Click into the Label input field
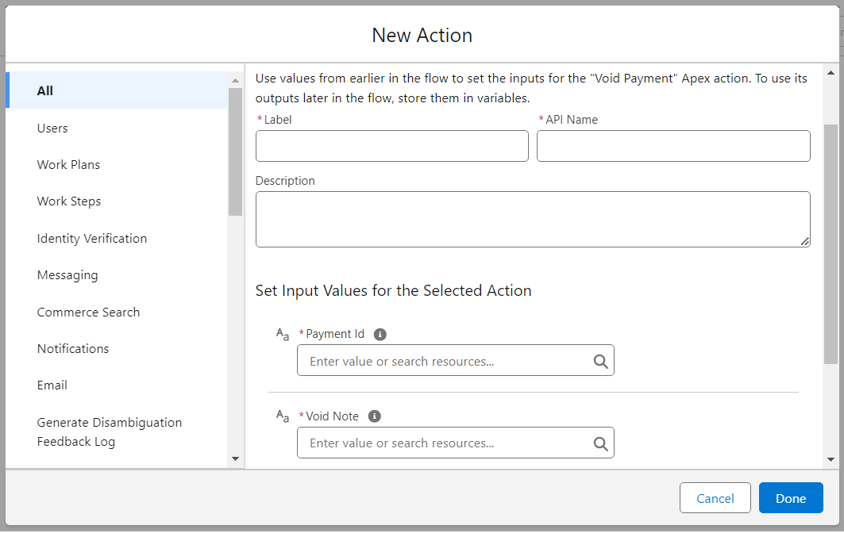 click(x=391, y=146)
